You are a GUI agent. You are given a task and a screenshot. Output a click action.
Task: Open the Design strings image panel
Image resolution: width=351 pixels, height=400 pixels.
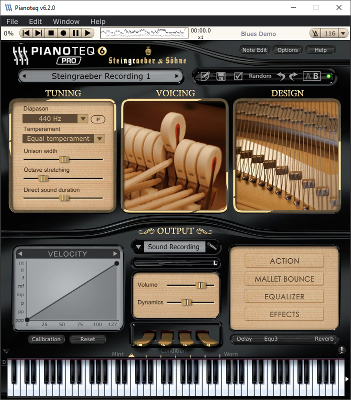tap(287, 156)
